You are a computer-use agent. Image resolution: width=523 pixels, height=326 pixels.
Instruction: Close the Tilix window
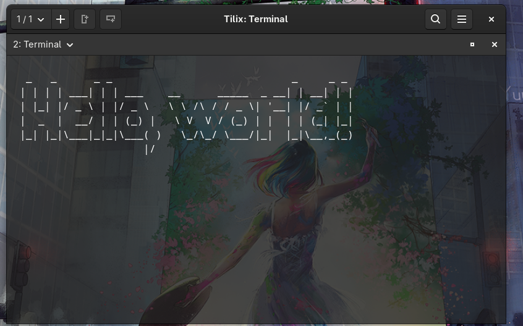(x=491, y=19)
